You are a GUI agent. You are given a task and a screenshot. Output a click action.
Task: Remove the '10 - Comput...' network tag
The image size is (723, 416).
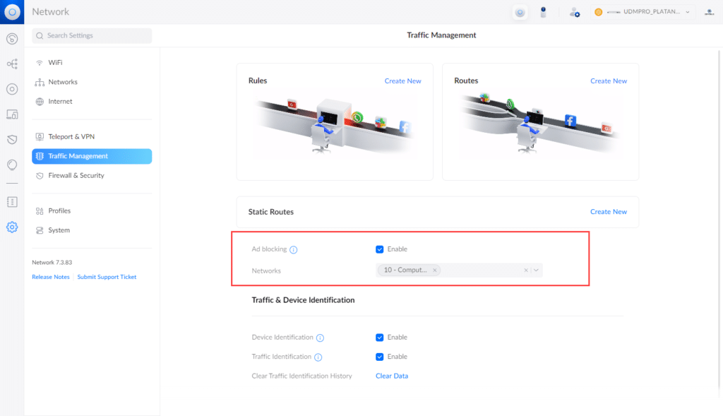435,270
